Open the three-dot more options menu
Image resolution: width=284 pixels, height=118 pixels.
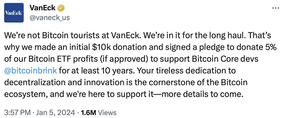(276, 8)
